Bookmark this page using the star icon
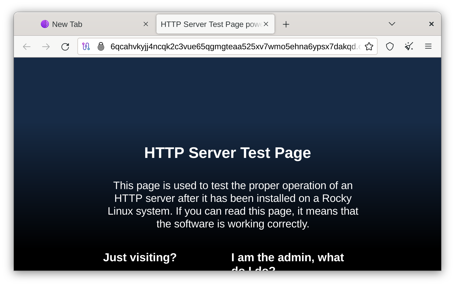455x286 pixels. (369, 46)
